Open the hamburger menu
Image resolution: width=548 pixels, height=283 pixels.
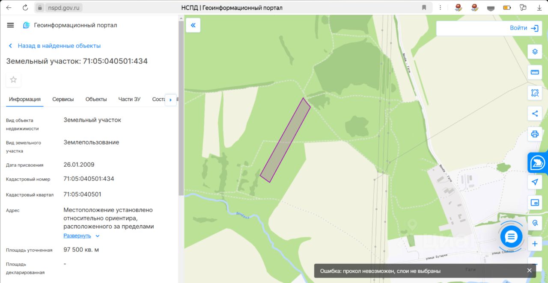pos(11,25)
